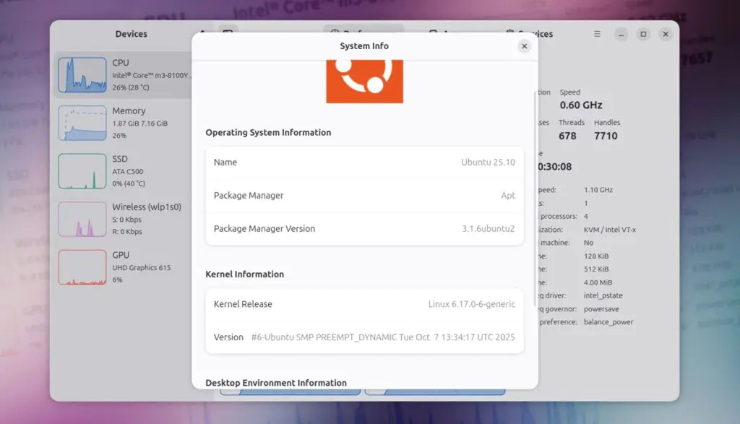Click the kernel Version row
740x424 pixels.
pos(364,337)
